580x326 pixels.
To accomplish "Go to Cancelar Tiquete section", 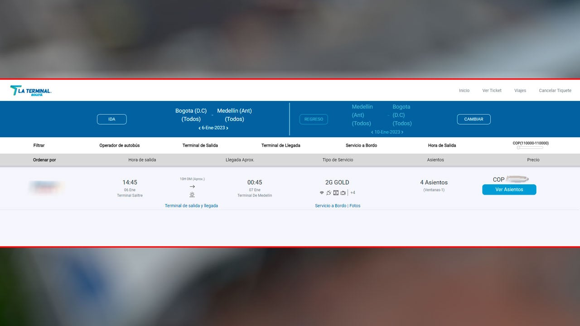I will pyautogui.click(x=555, y=91).
